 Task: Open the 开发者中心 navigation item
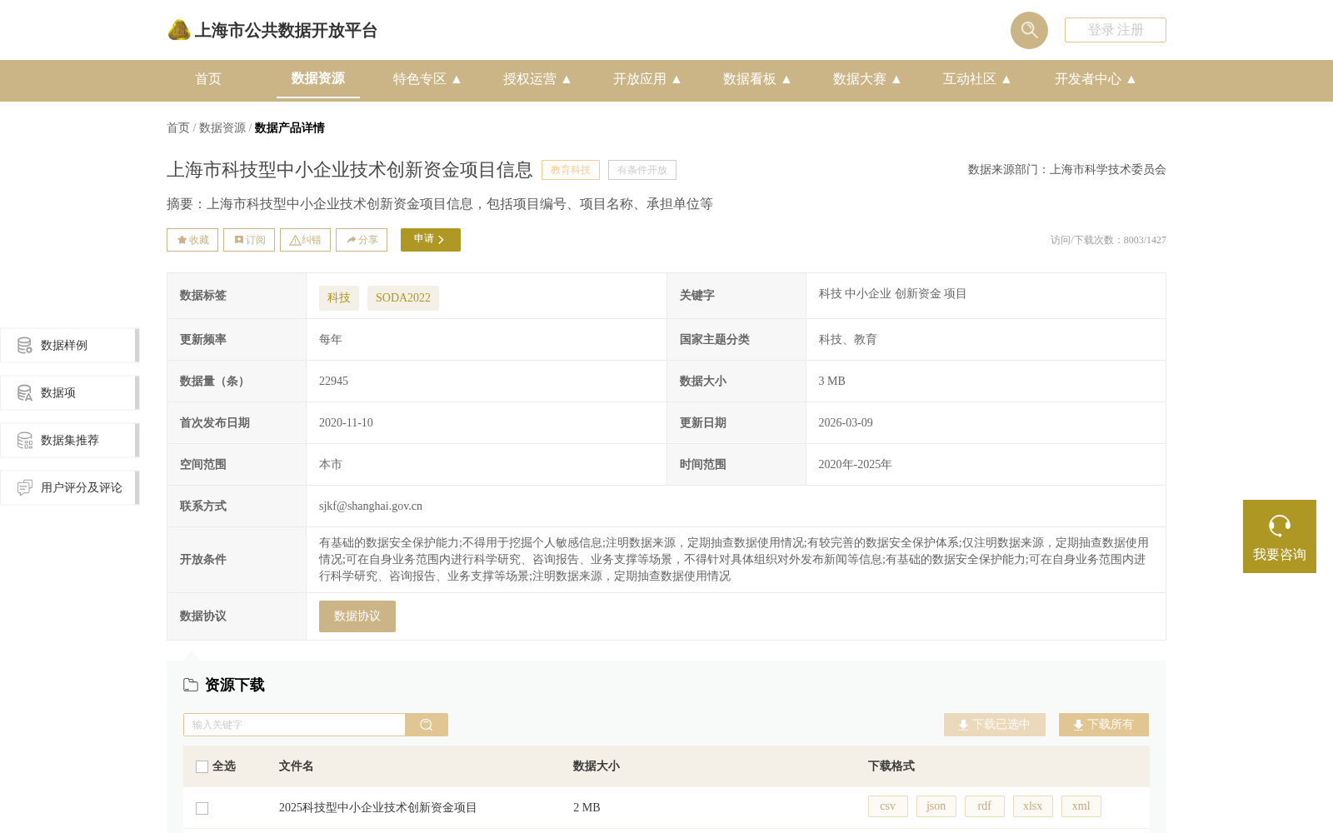click(x=1088, y=79)
